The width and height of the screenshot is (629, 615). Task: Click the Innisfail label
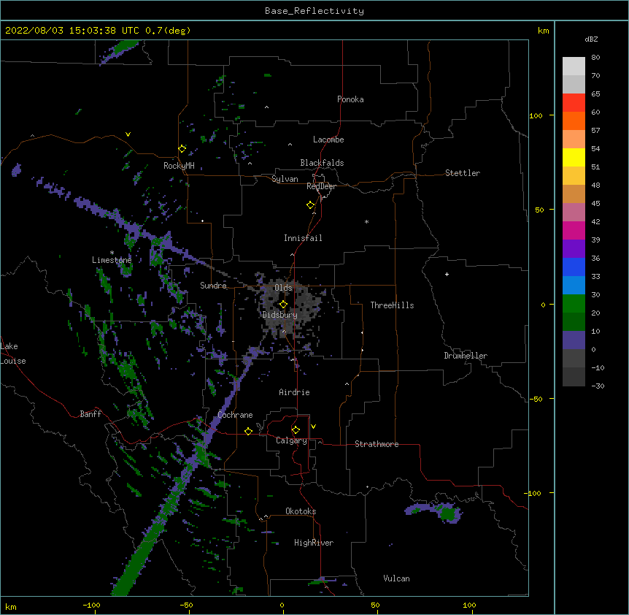click(x=303, y=238)
